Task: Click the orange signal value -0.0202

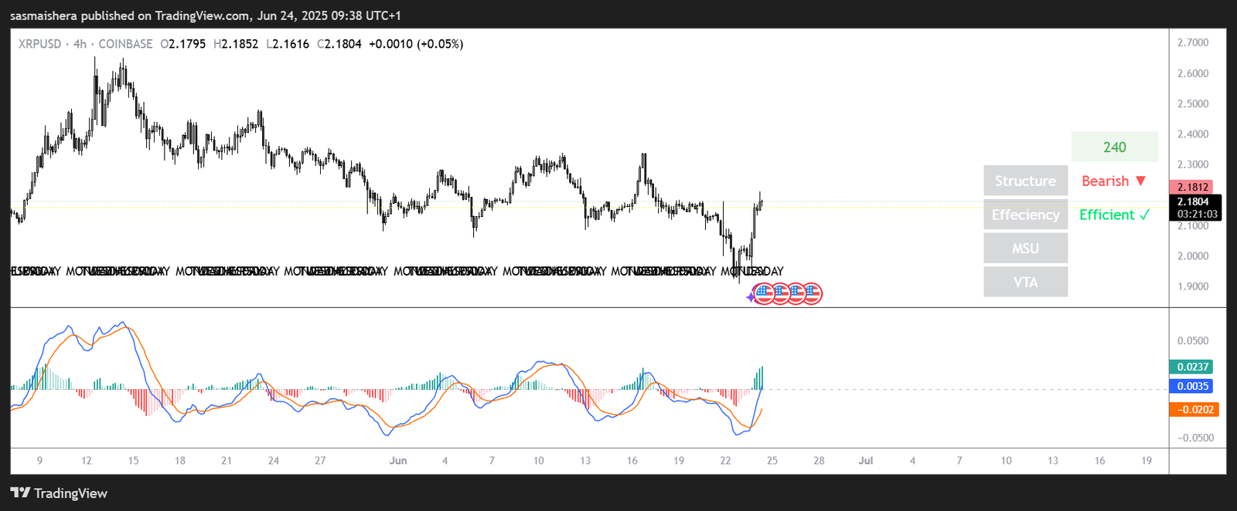Action: click(x=1194, y=410)
